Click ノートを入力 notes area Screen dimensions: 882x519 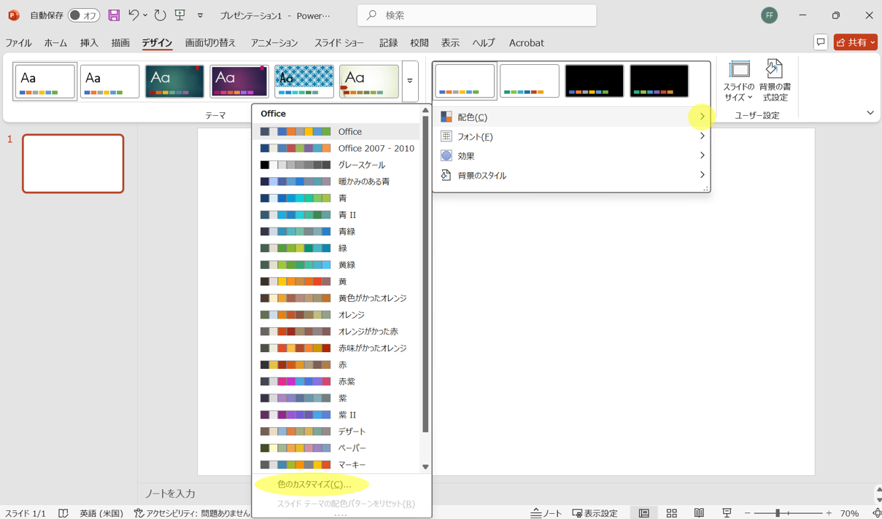coord(170,493)
